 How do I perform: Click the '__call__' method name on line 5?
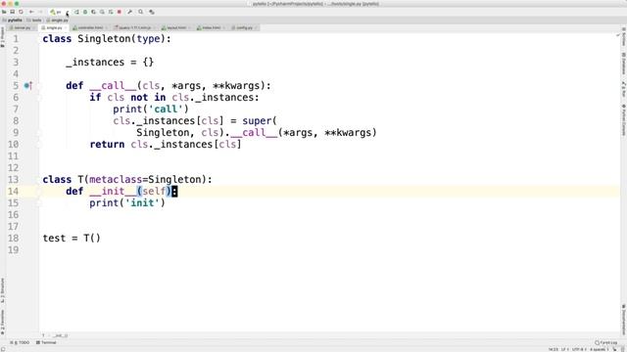coord(114,86)
